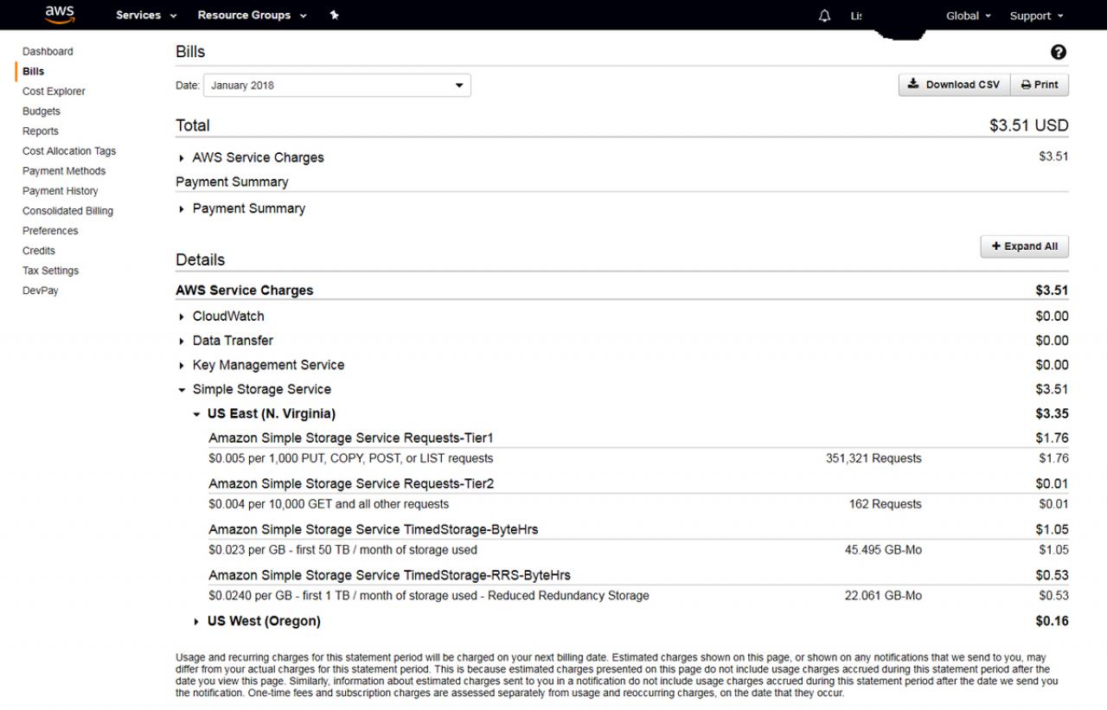
Task: Click the help question mark icon
Action: 1059,53
